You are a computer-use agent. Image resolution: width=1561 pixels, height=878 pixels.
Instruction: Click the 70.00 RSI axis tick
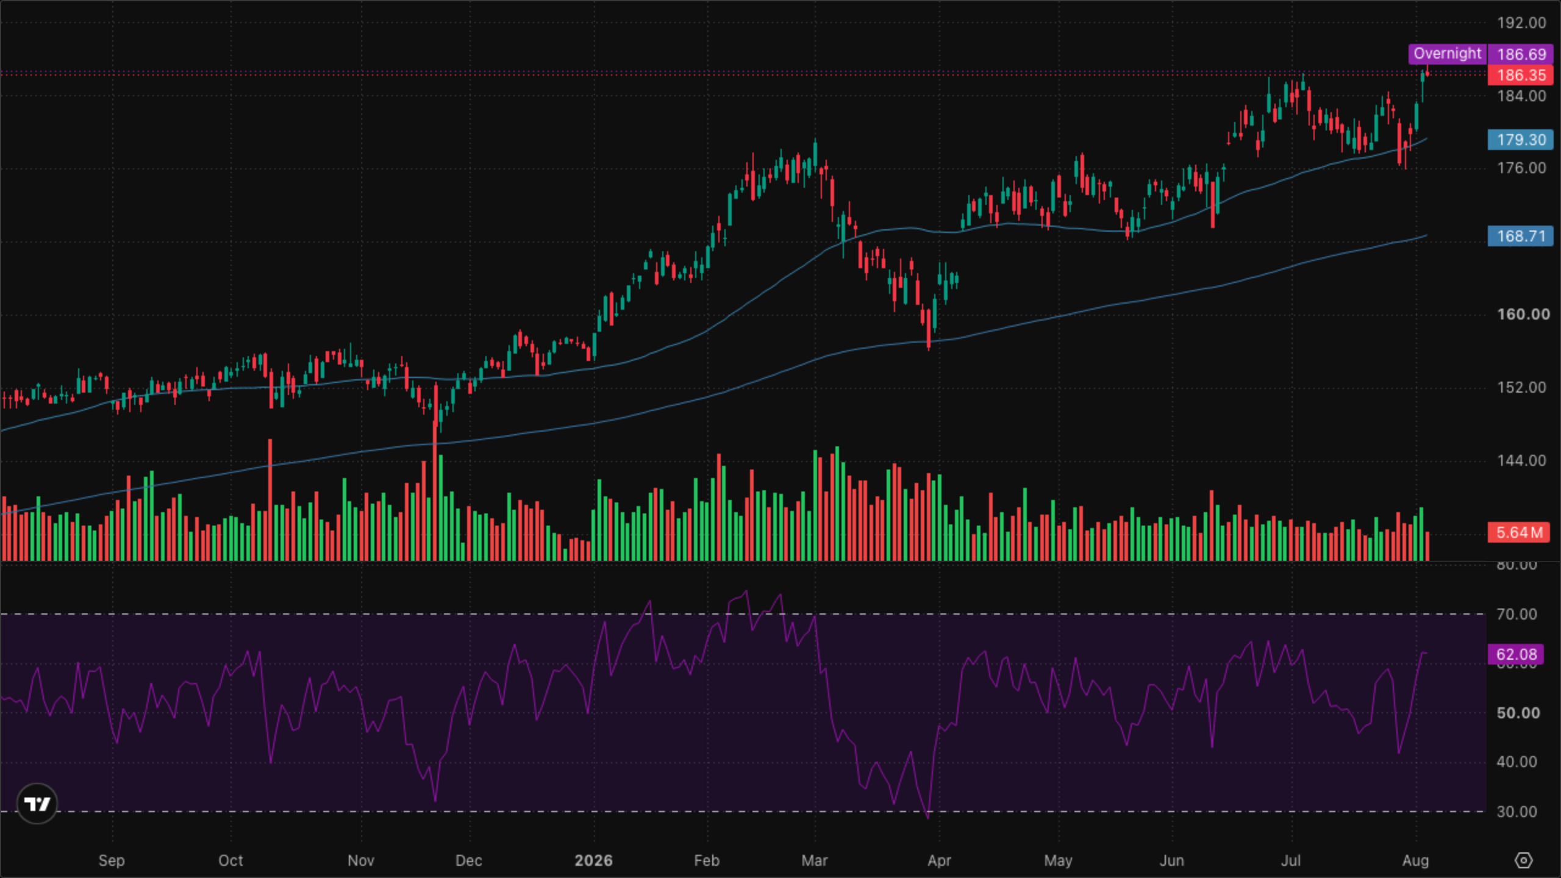[x=1516, y=615]
